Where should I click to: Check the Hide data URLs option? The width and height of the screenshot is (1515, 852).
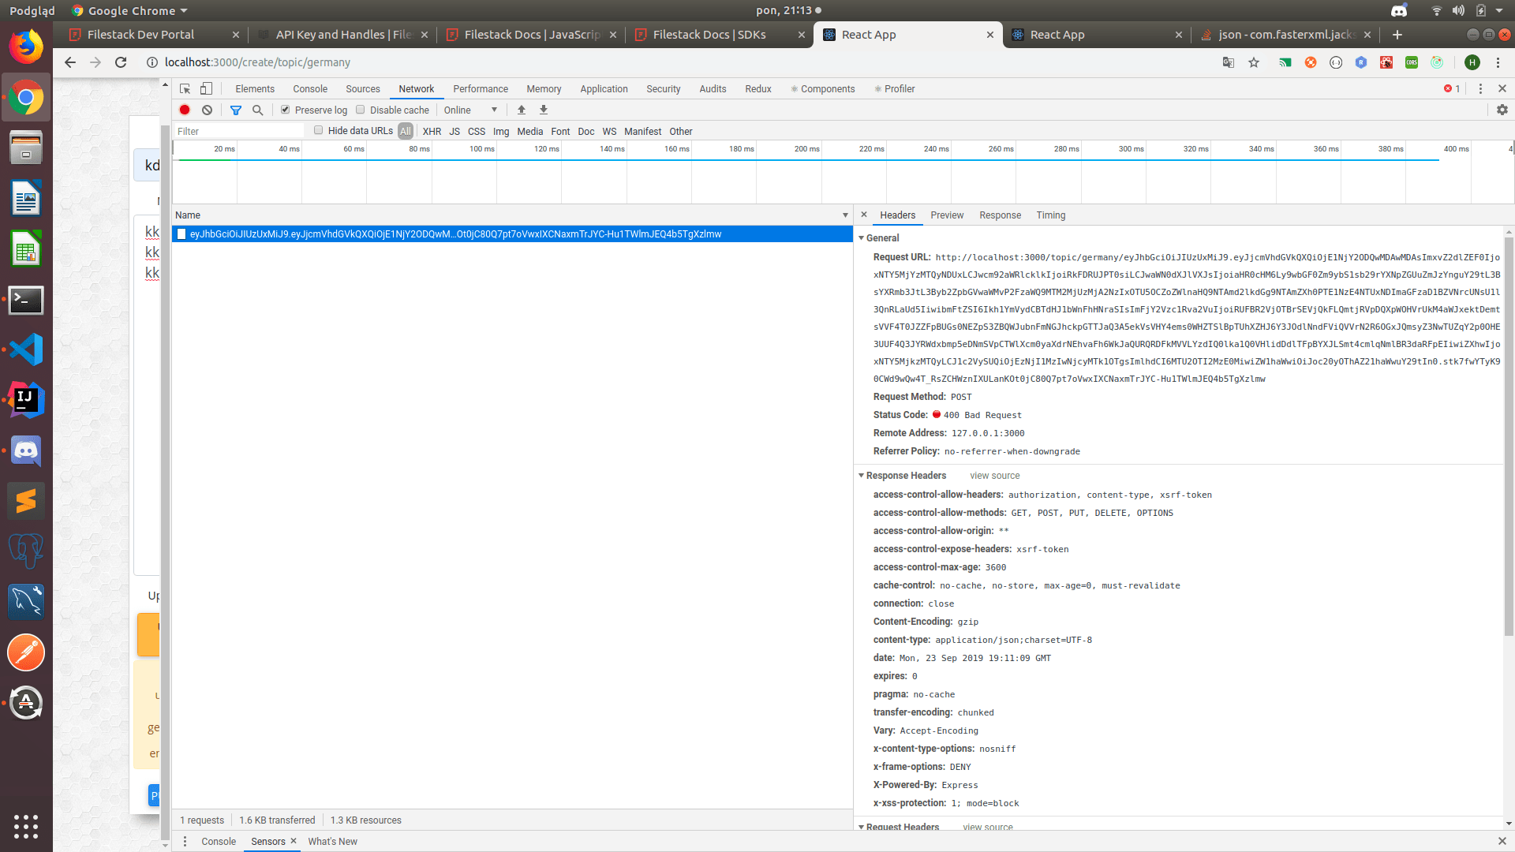[x=318, y=130]
